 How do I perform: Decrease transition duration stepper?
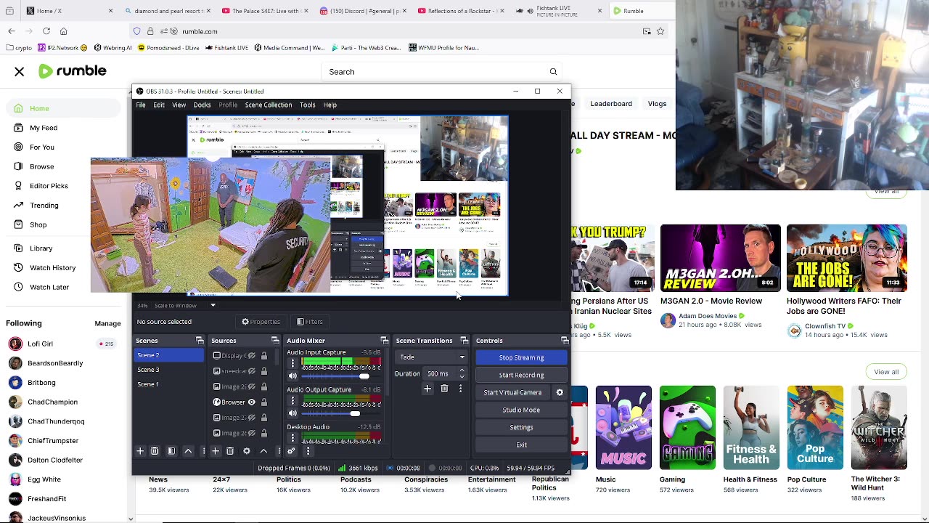pyautogui.click(x=462, y=377)
